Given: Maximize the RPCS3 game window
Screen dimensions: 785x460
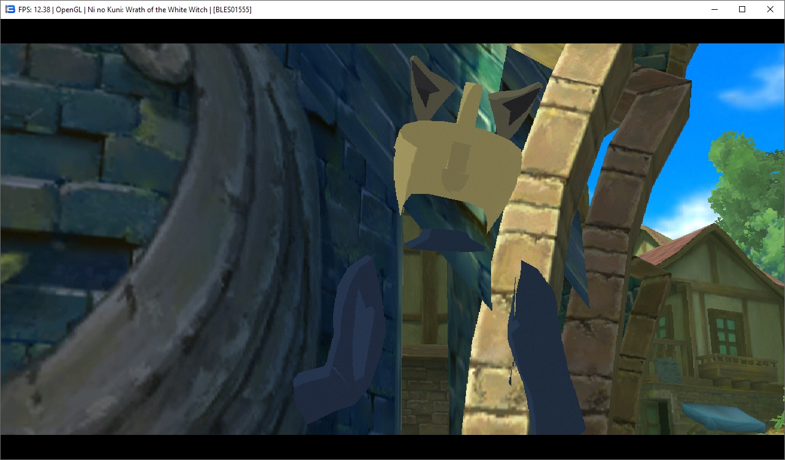Looking at the screenshot, I should pyautogui.click(x=742, y=9).
